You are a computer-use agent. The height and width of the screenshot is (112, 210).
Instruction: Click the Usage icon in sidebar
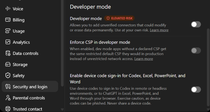pos(8,31)
